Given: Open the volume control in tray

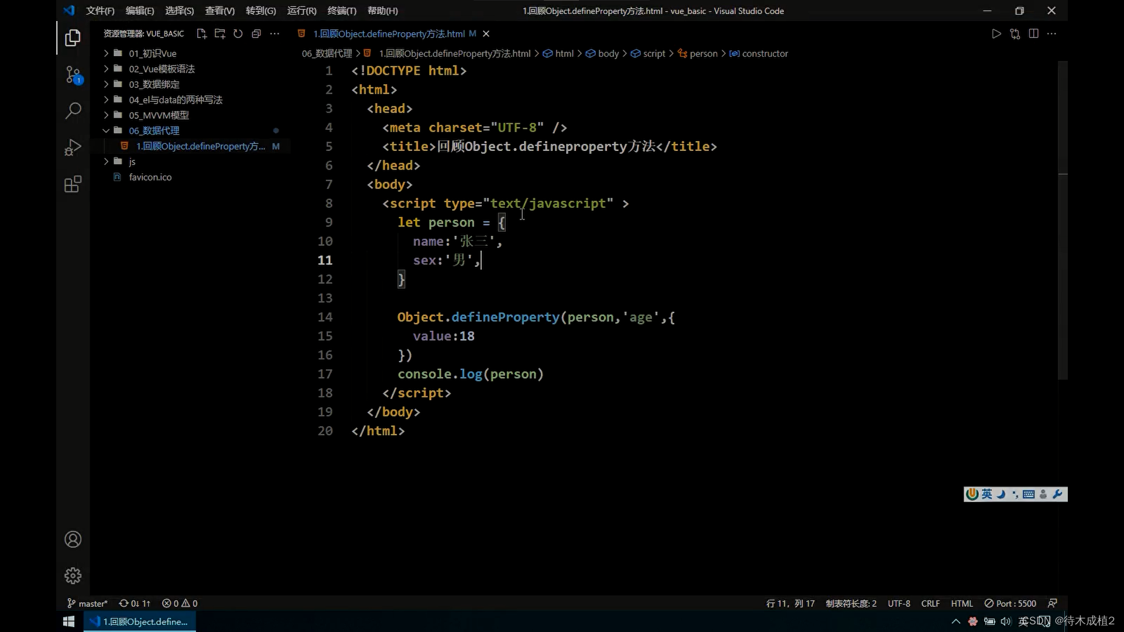Looking at the screenshot, I should point(1006,621).
